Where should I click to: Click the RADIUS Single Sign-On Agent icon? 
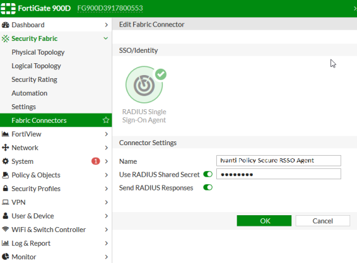coord(144,85)
